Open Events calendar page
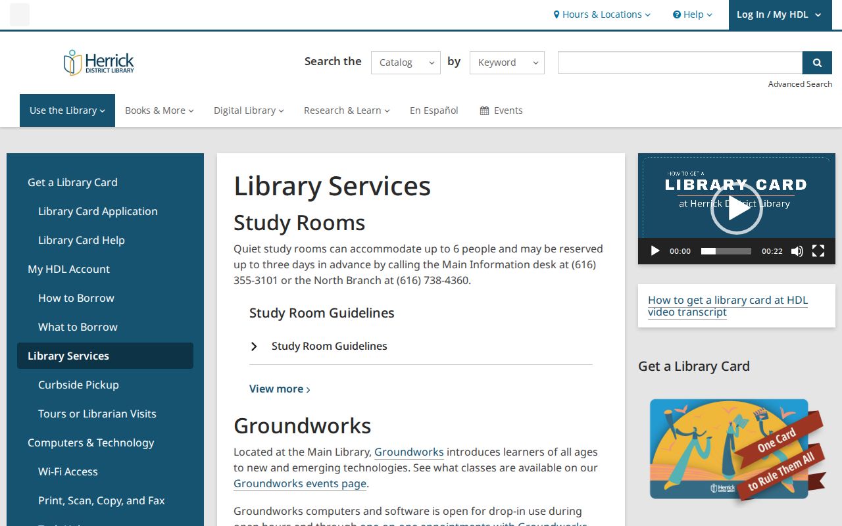The height and width of the screenshot is (526, 842). (x=501, y=110)
